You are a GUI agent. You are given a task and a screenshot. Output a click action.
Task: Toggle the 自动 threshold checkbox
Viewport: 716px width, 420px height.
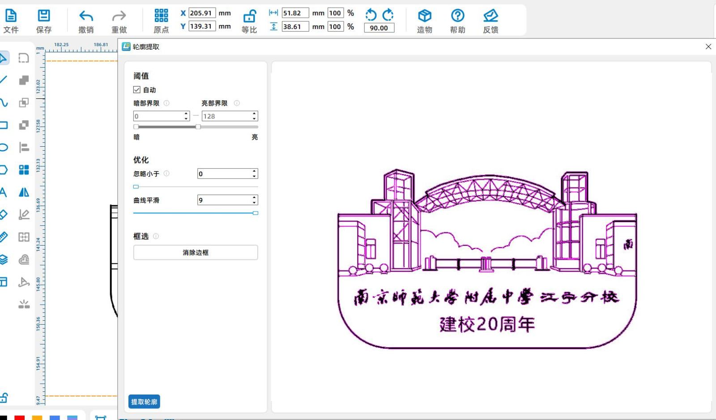[x=136, y=89]
